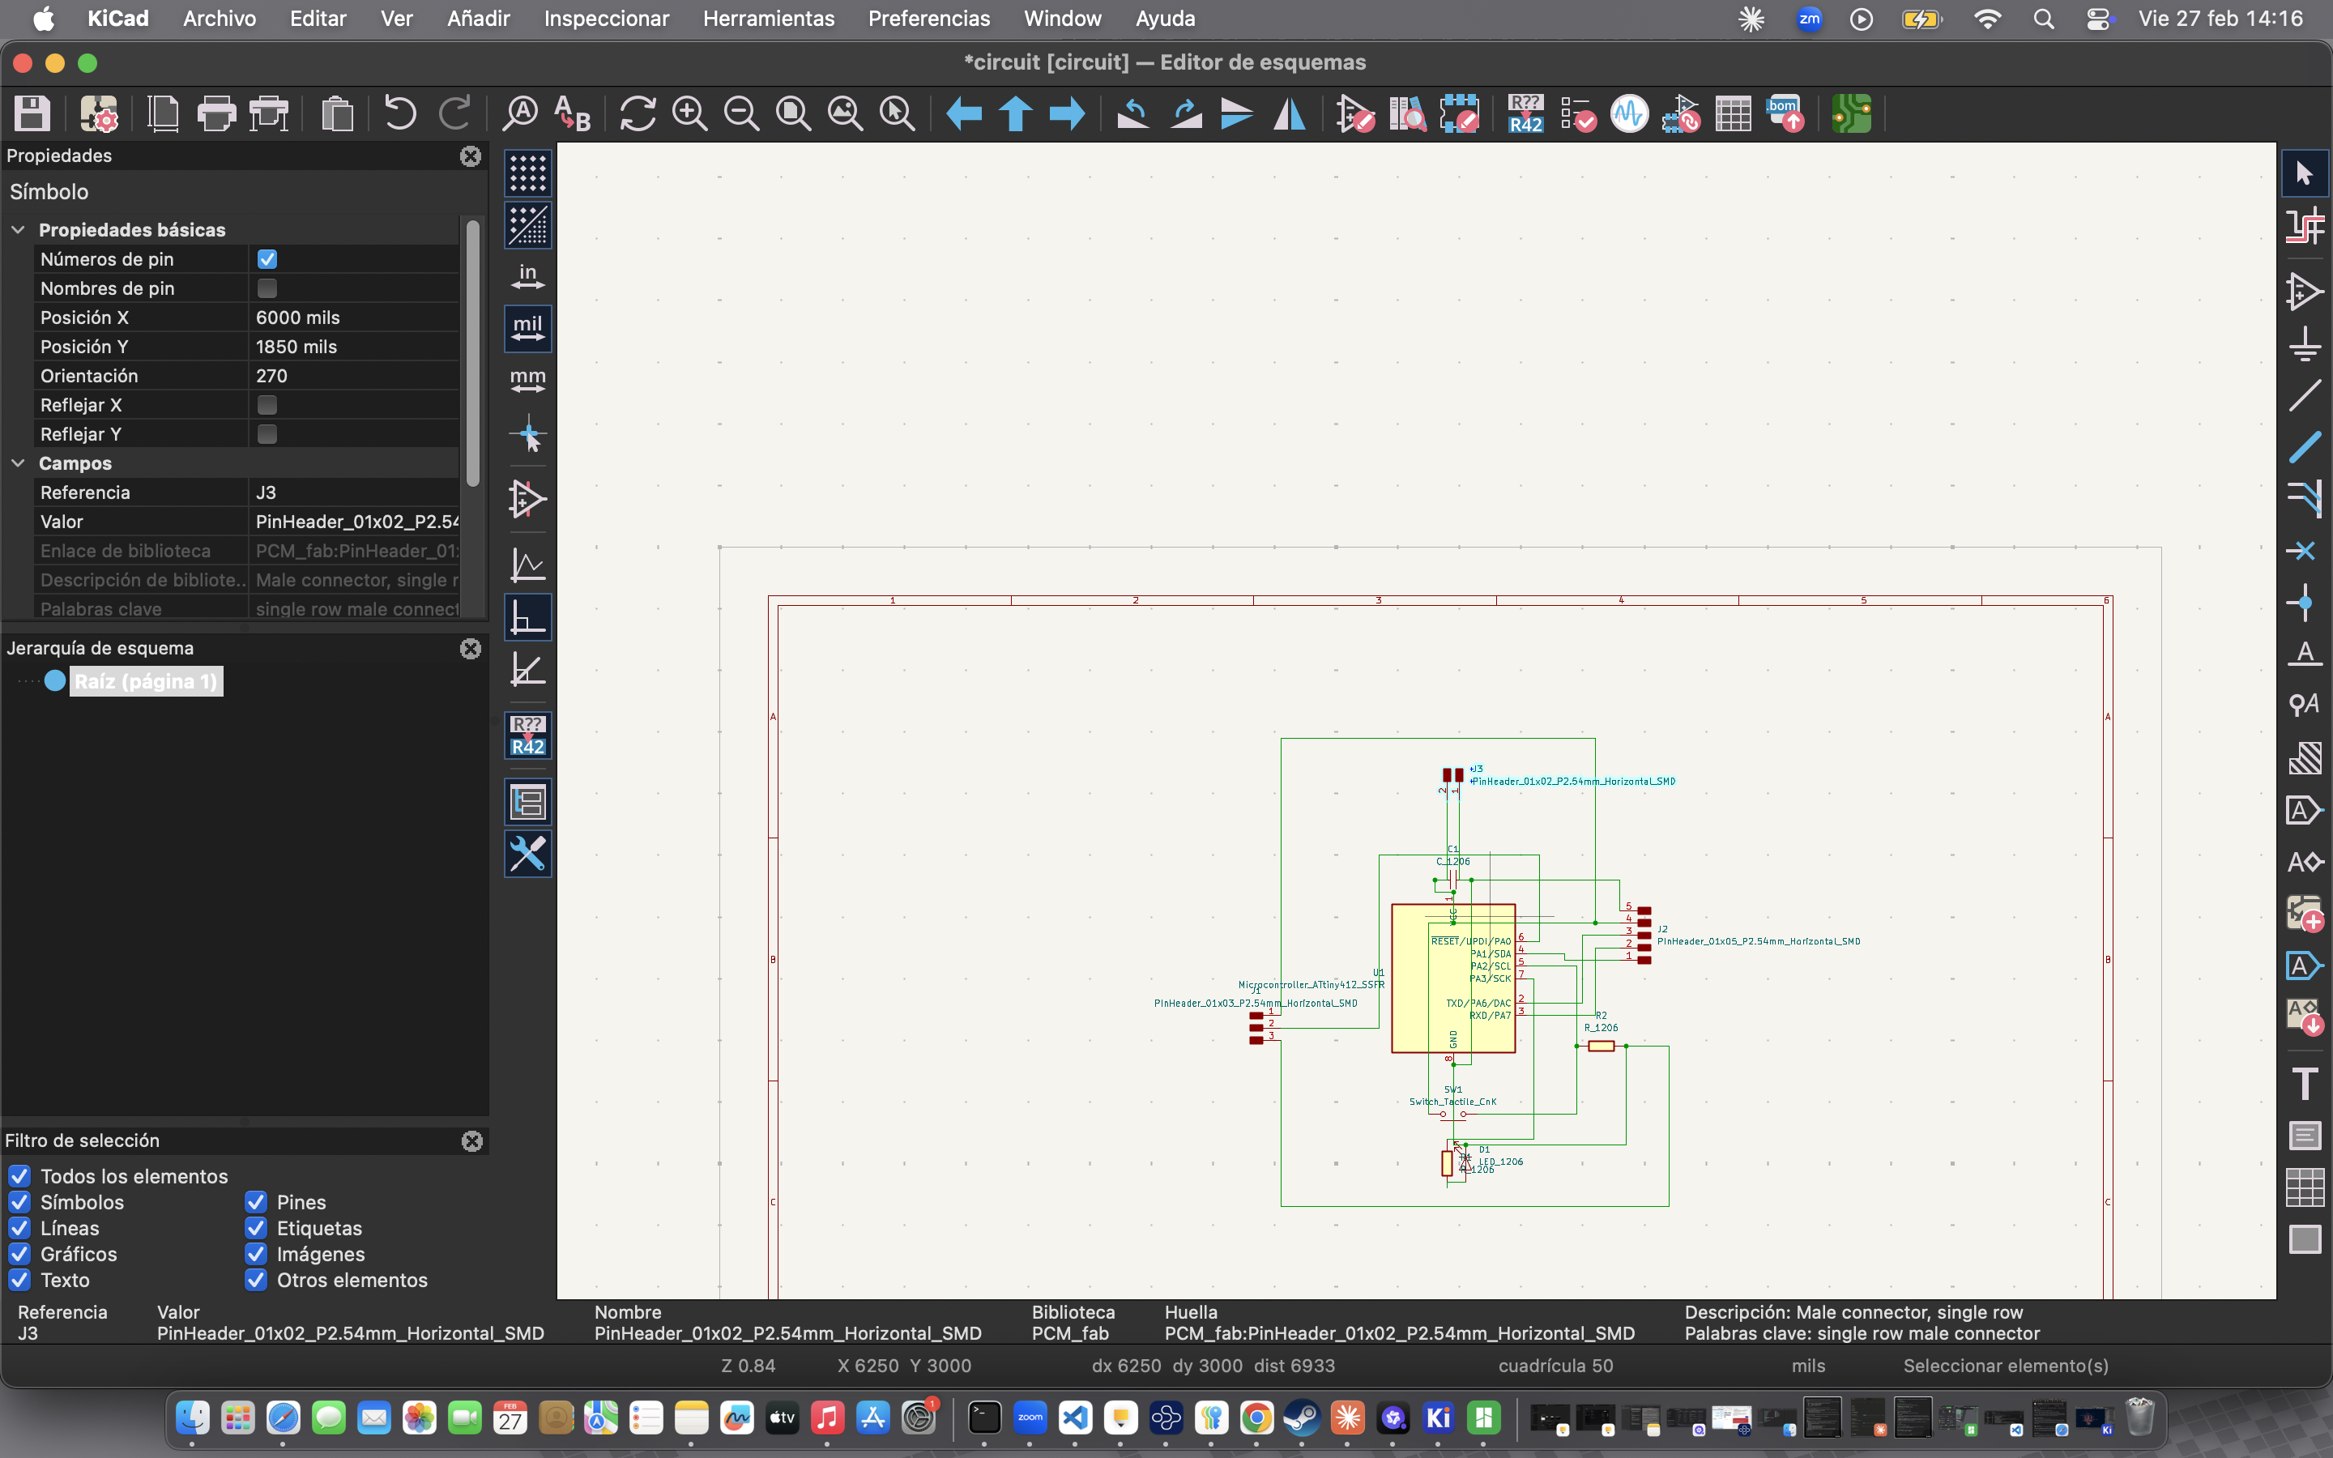Screen dimensions: 2333x1458
Task: Collapse the Propiedades básicas section
Action: click(x=19, y=229)
